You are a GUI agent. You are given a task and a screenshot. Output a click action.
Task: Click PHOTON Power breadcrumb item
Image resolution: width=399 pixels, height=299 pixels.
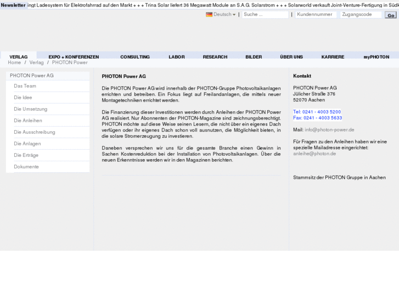(70, 63)
